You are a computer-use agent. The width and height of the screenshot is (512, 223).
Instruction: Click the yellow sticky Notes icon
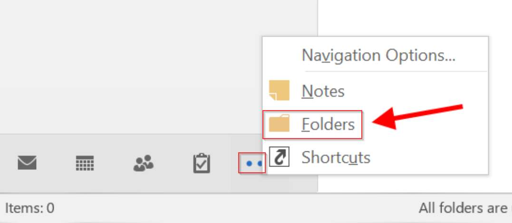[279, 90]
